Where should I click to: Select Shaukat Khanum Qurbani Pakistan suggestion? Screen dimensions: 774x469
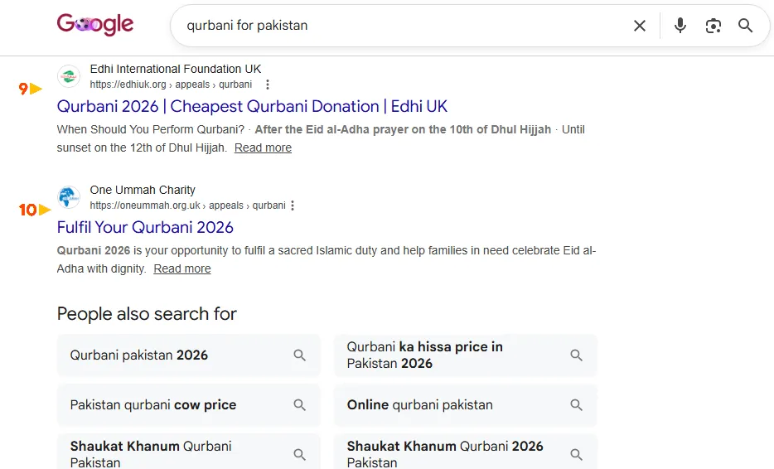(x=189, y=452)
